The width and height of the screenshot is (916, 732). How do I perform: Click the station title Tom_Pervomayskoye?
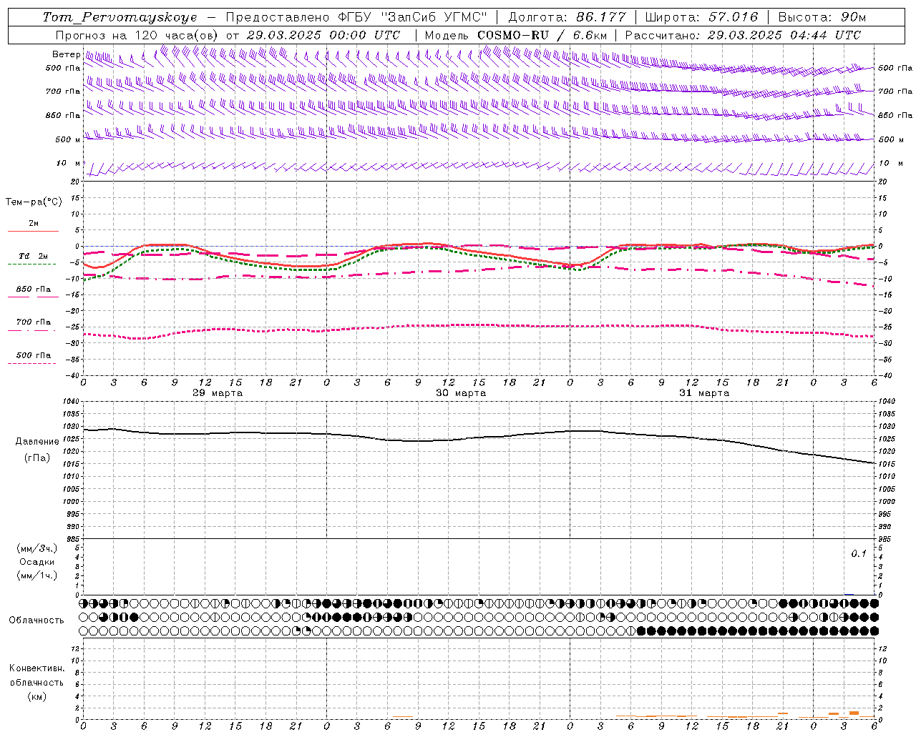[120, 17]
